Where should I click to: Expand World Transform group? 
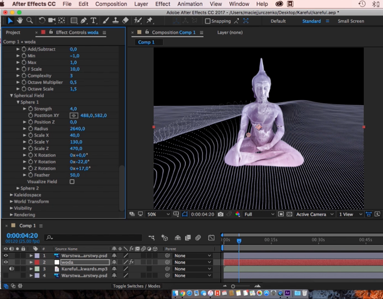click(11, 201)
